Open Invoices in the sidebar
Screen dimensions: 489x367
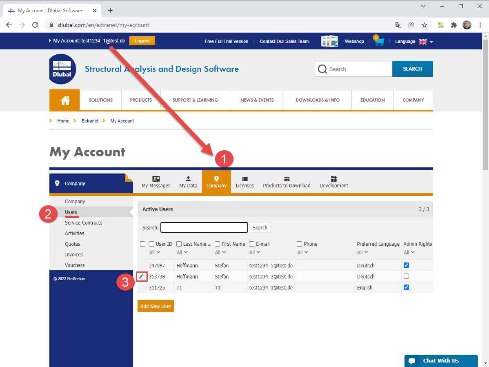73,254
